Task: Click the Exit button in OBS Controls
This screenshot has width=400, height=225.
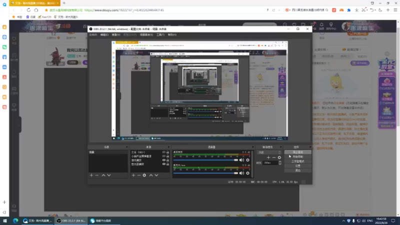Action: point(297,170)
